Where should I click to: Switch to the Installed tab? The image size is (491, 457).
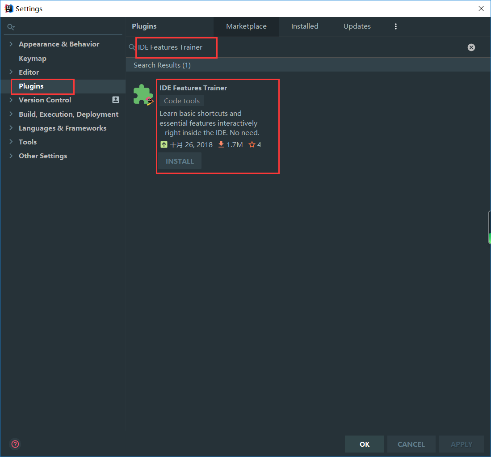tap(305, 26)
